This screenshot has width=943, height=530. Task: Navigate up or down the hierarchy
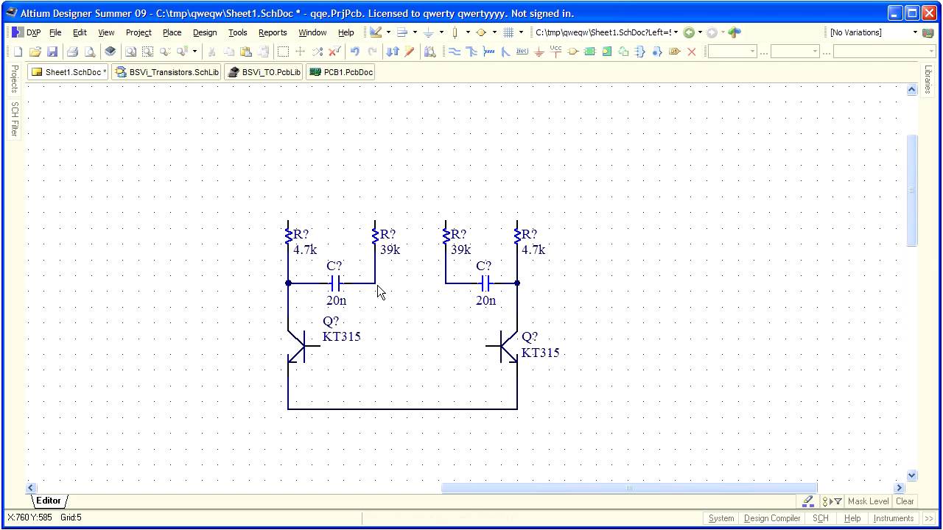point(392,52)
